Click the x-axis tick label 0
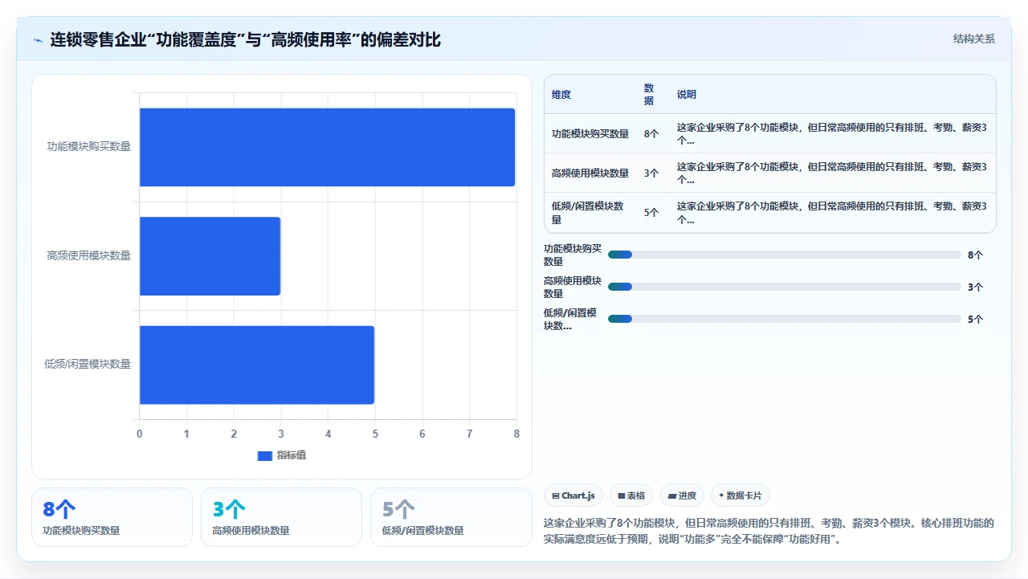The height and width of the screenshot is (579, 1028). [x=140, y=434]
